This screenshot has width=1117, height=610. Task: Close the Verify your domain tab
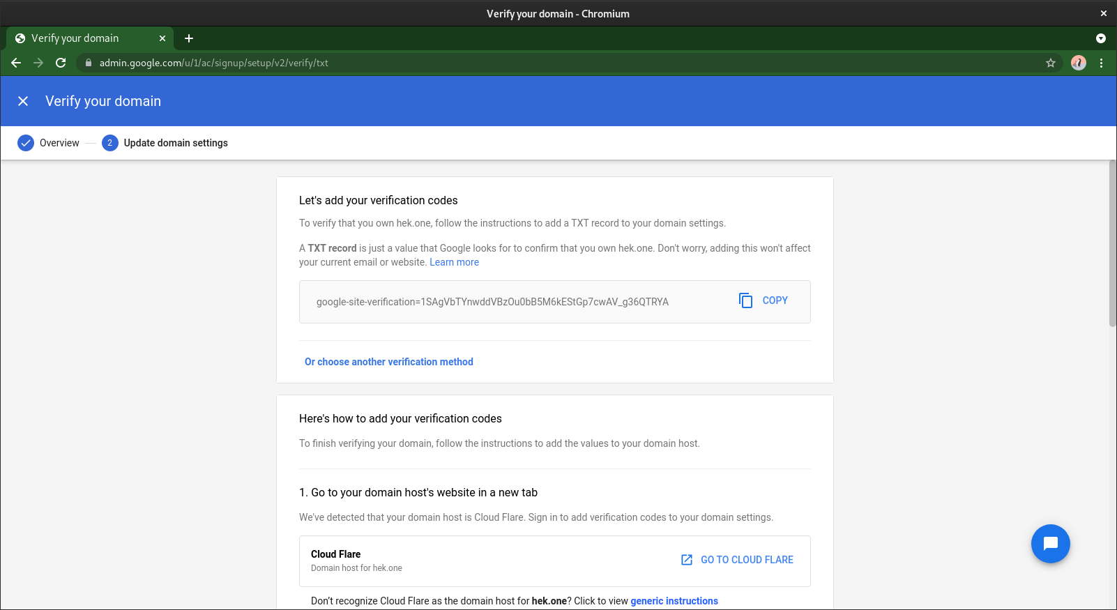click(162, 38)
